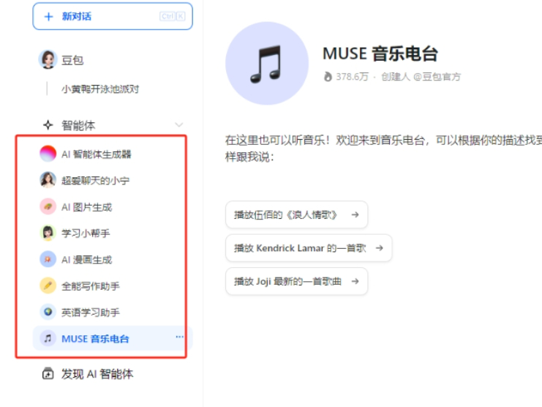Open 学习小帮手 agent
The height and width of the screenshot is (407, 542).
tap(86, 233)
